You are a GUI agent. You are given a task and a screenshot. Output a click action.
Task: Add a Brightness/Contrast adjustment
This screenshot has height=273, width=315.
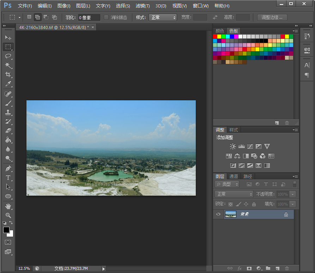point(233,146)
